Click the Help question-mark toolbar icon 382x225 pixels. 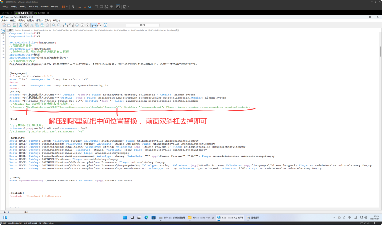tap(106, 25)
